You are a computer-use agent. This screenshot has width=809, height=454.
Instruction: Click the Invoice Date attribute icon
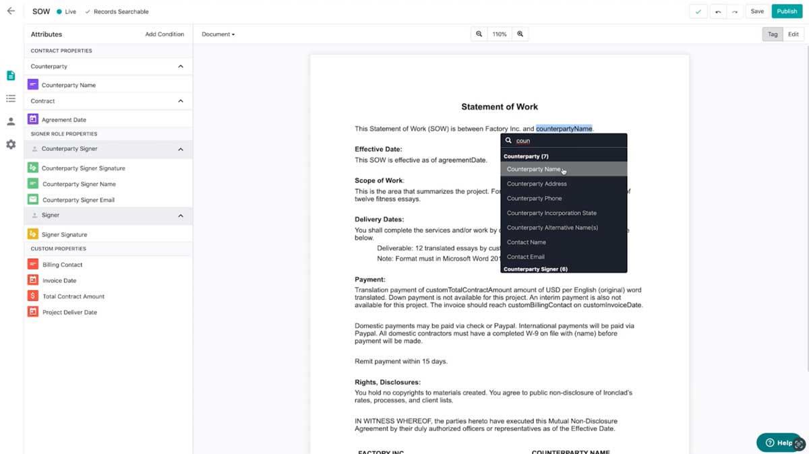(32, 280)
